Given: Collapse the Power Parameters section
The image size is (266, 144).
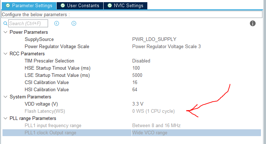Looking at the screenshot, I should [5, 32].
